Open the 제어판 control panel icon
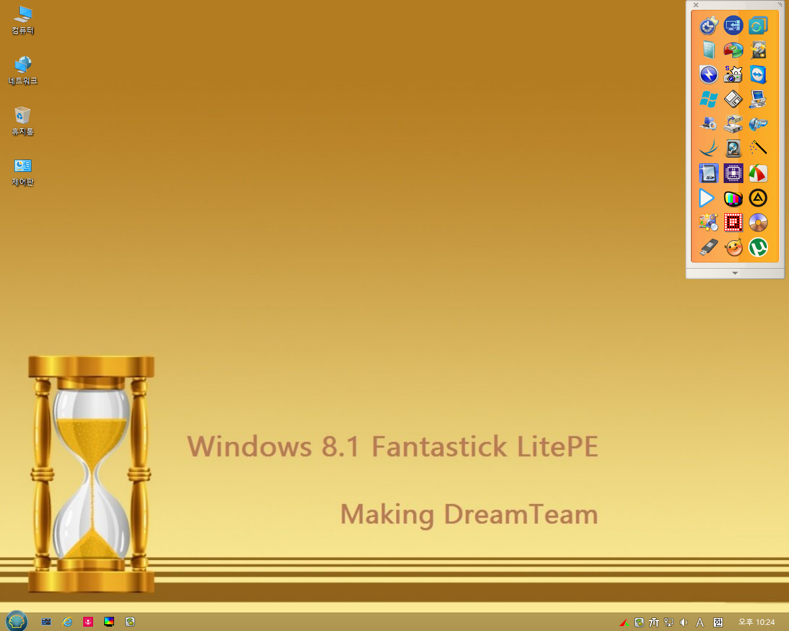789x631 pixels. click(x=23, y=171)
